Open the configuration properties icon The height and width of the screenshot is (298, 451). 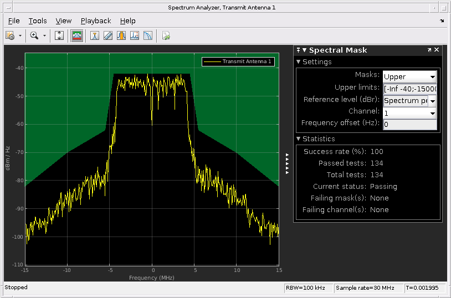tap(10, 35)
